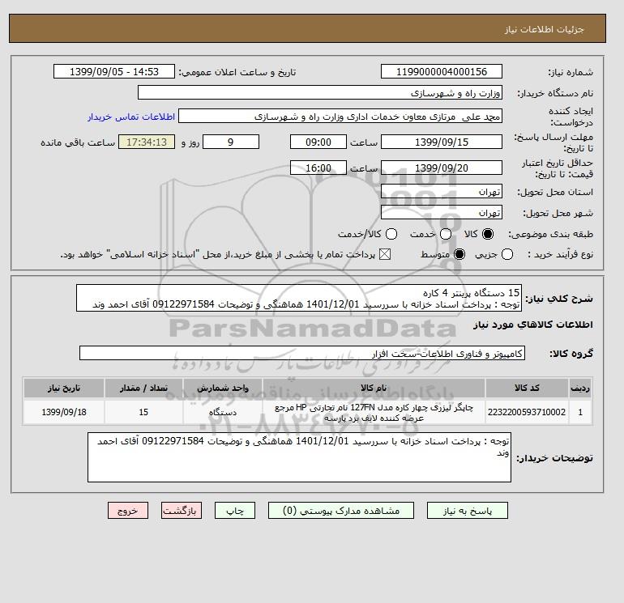
Task: Click the نام کالا column header
Action: coord(374,388)
